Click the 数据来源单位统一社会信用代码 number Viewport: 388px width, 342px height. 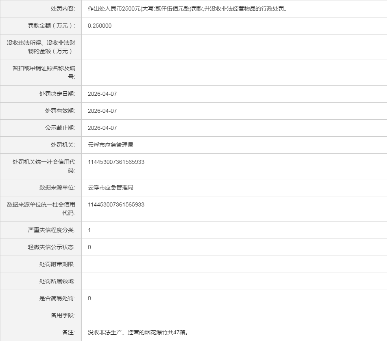(x=116, y=204)
